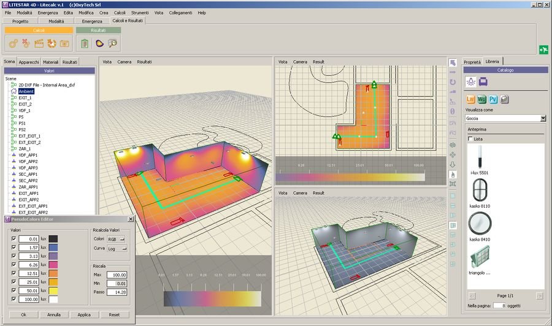Click the Passo value field
The width and height of the screenshot is (552, 326).
(117, 292)
